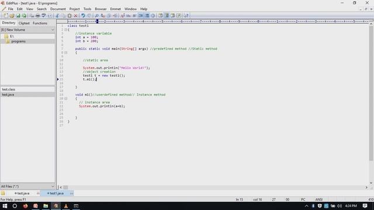Click the Cortana circle on the taskbar

pos(15,206)
